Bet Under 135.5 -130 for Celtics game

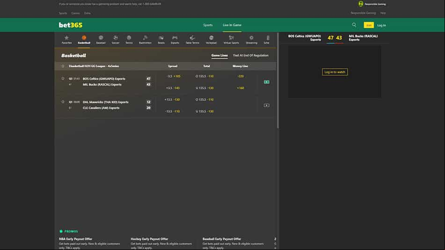point(204,88)
